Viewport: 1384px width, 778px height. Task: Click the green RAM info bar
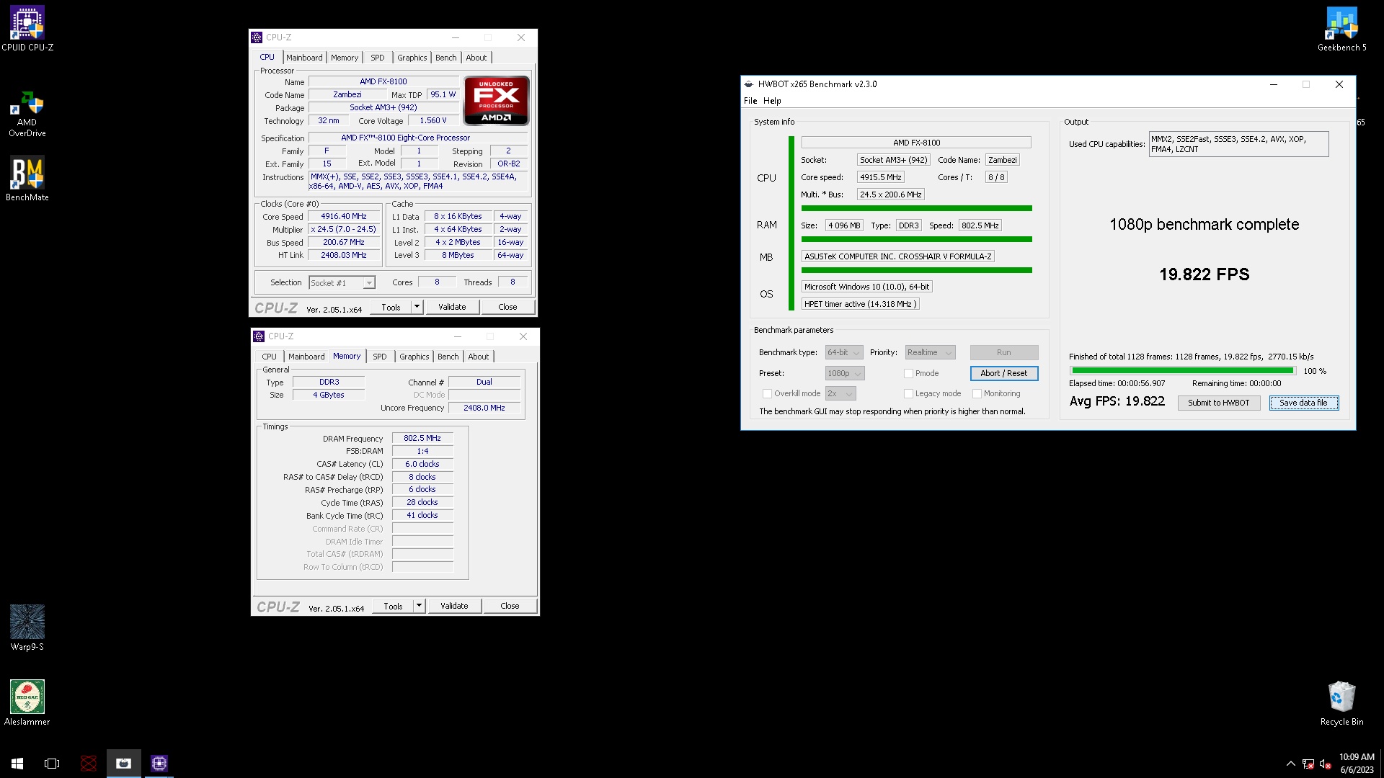916,239
